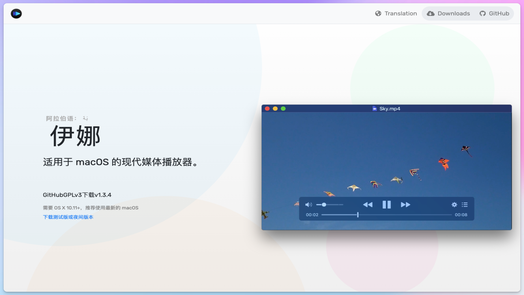Click the 下载v1.3.4 download button text
Viewport: 524px width, 295px height.
[97, 195]
